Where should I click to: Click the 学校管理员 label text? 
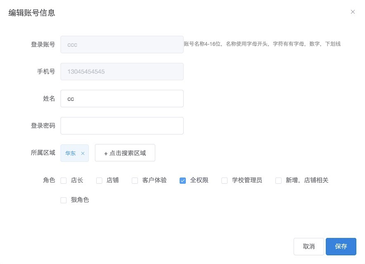(x=247, y=180)
